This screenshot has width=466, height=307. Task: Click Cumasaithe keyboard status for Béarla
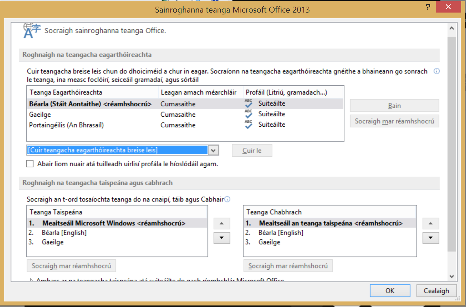tap(178, 104)
